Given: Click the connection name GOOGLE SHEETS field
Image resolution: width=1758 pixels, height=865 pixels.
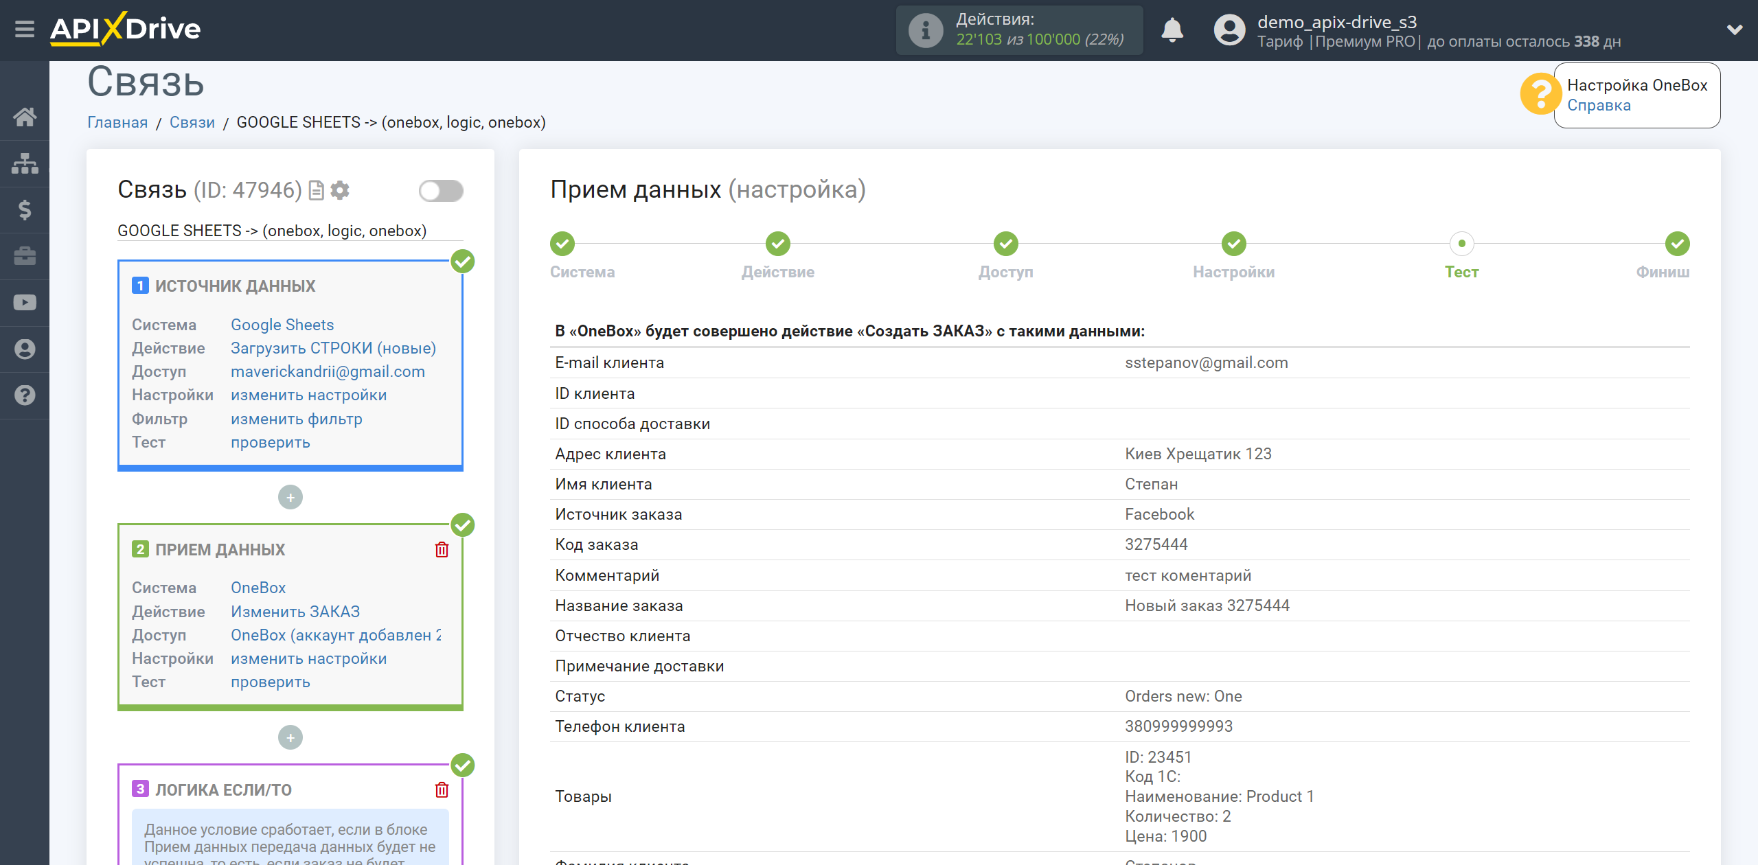Looking at the screenshot, I should coord(290,231).
